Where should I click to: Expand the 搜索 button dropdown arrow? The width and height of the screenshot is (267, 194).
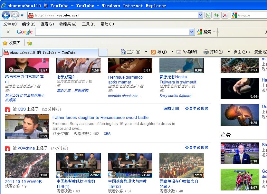[214, 32]
